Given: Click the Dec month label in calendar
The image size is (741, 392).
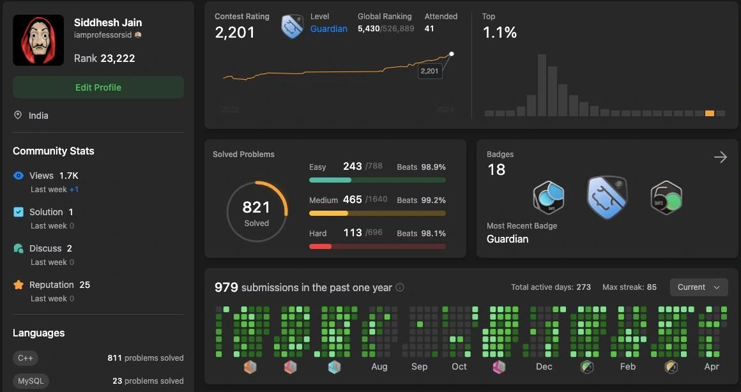Looking at the screenshot, I should click(544, 366).
